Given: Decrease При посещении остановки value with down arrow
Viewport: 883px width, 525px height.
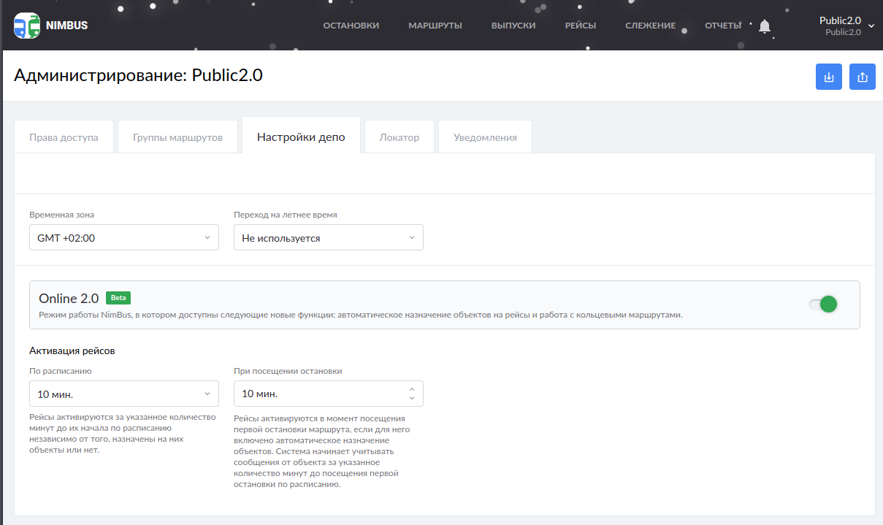Looking at the screenshot, I should pyautogui.click(x=412, y=398).
